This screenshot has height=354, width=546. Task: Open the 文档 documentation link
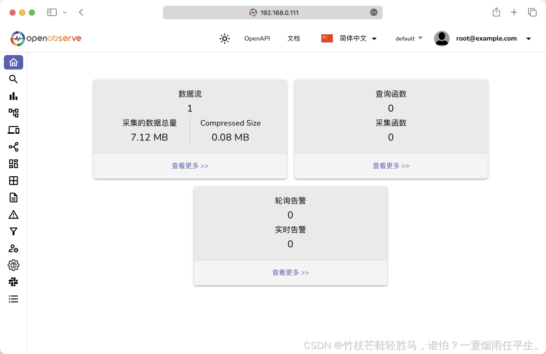pyautogui.click(x=293, y=38)
